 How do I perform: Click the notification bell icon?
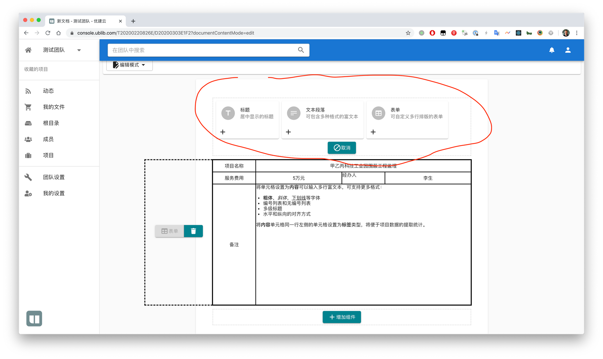point(551,50)
